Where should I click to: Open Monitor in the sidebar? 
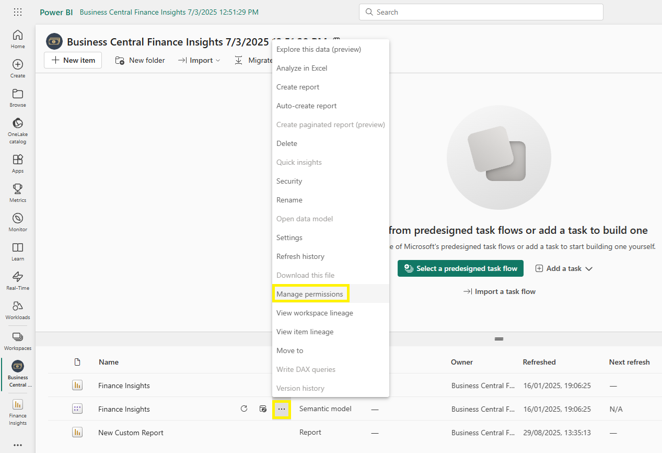click(x=18, y=222)
